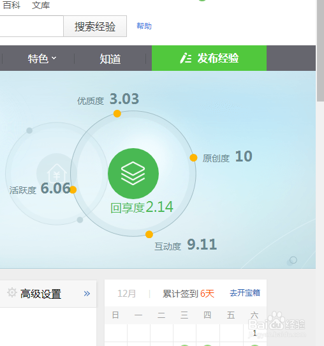Click into the search input field

31,26
